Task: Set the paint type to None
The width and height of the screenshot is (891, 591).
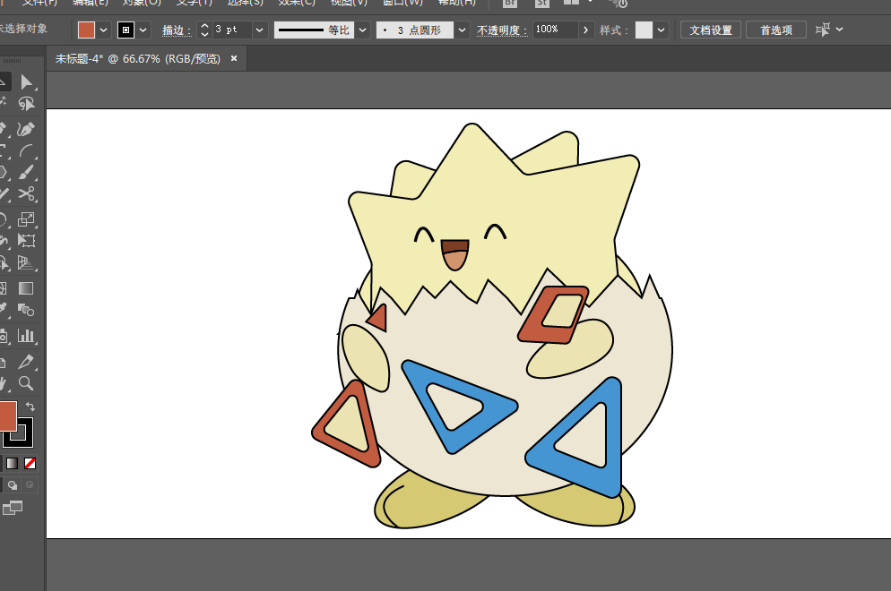Action: point(30,464)
